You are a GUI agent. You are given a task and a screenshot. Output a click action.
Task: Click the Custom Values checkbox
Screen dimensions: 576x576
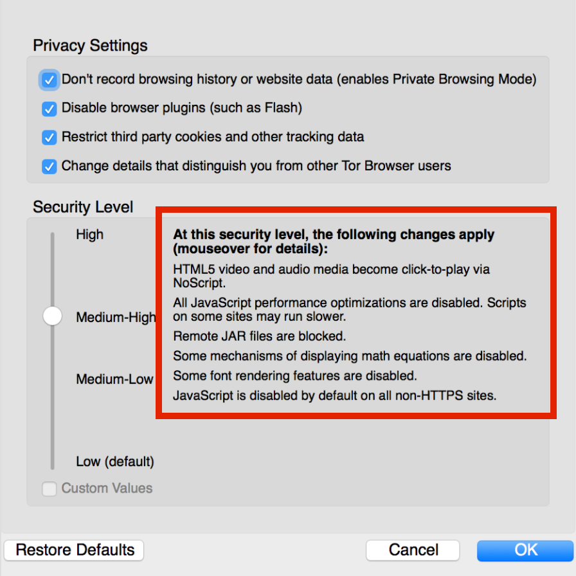tap(50, 489)
